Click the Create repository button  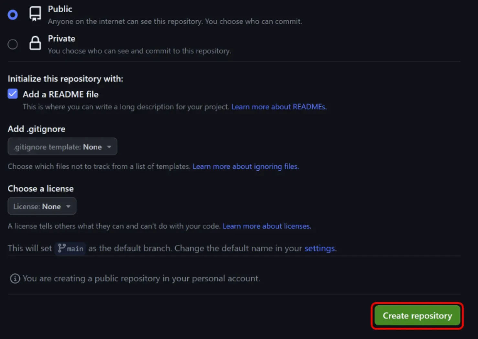417,316
